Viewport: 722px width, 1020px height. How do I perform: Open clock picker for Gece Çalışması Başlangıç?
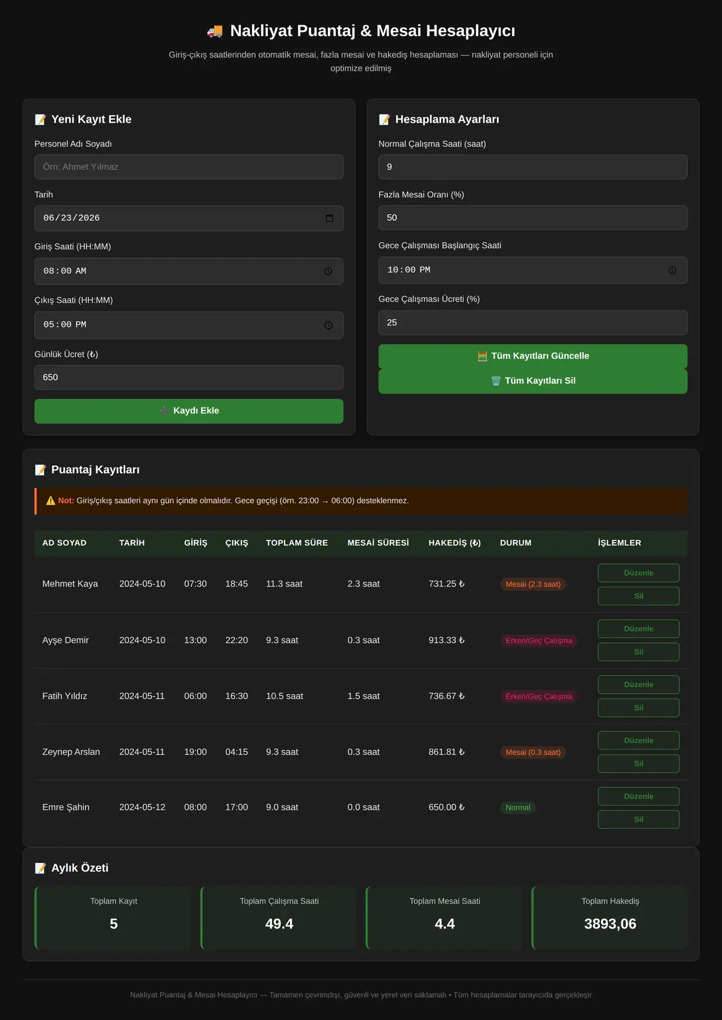coord(673,270)
